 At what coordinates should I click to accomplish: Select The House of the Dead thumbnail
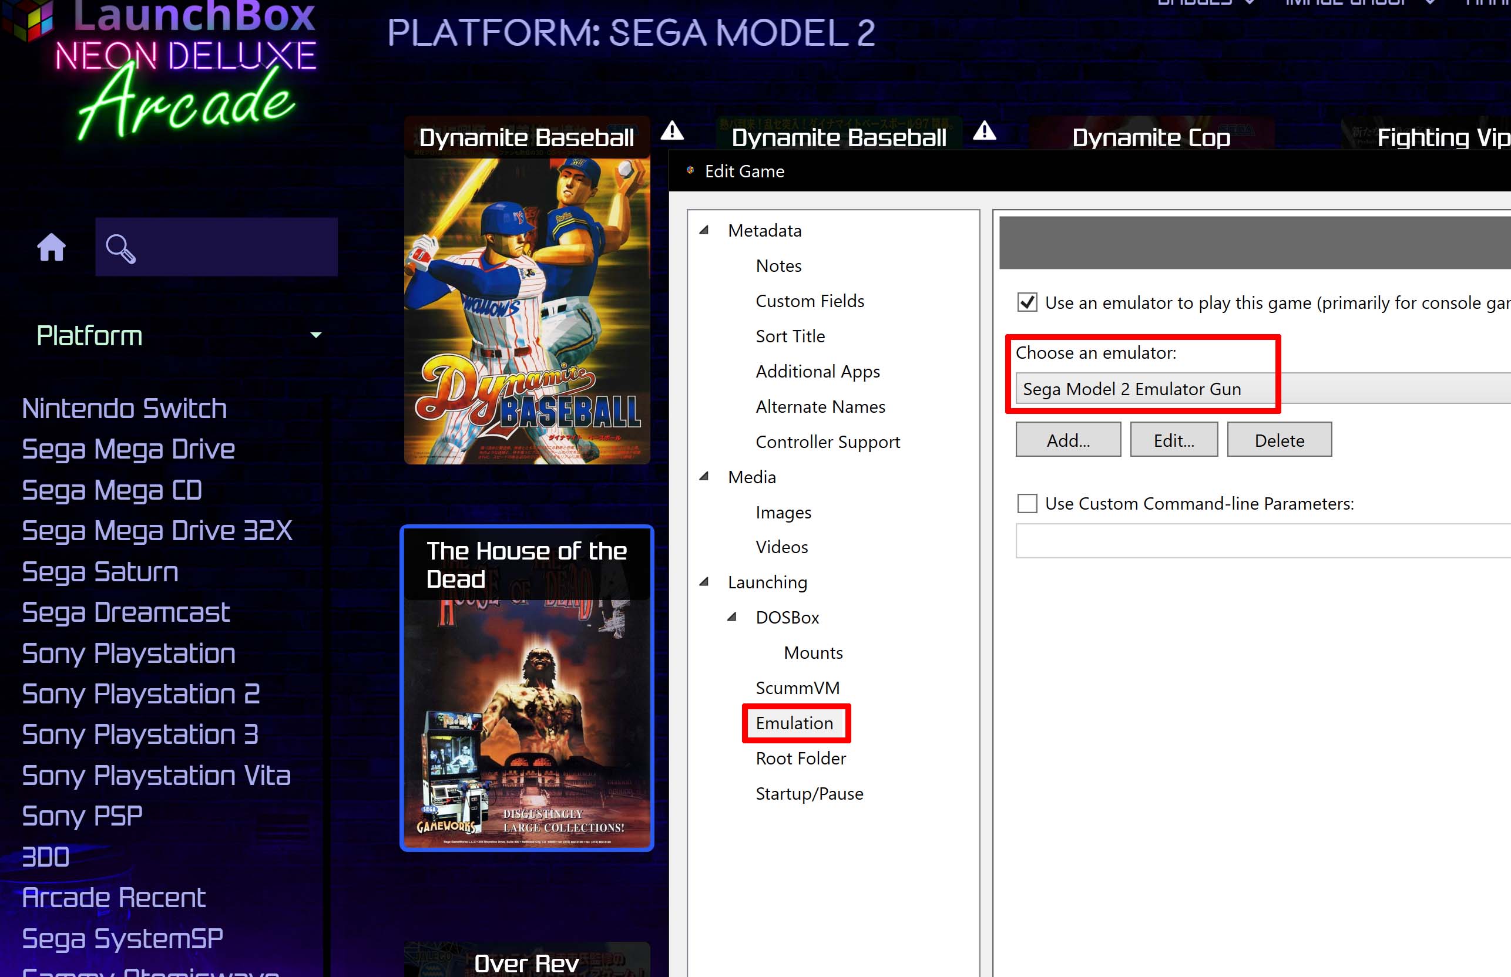pyautogui.click(x=527, y=688)
